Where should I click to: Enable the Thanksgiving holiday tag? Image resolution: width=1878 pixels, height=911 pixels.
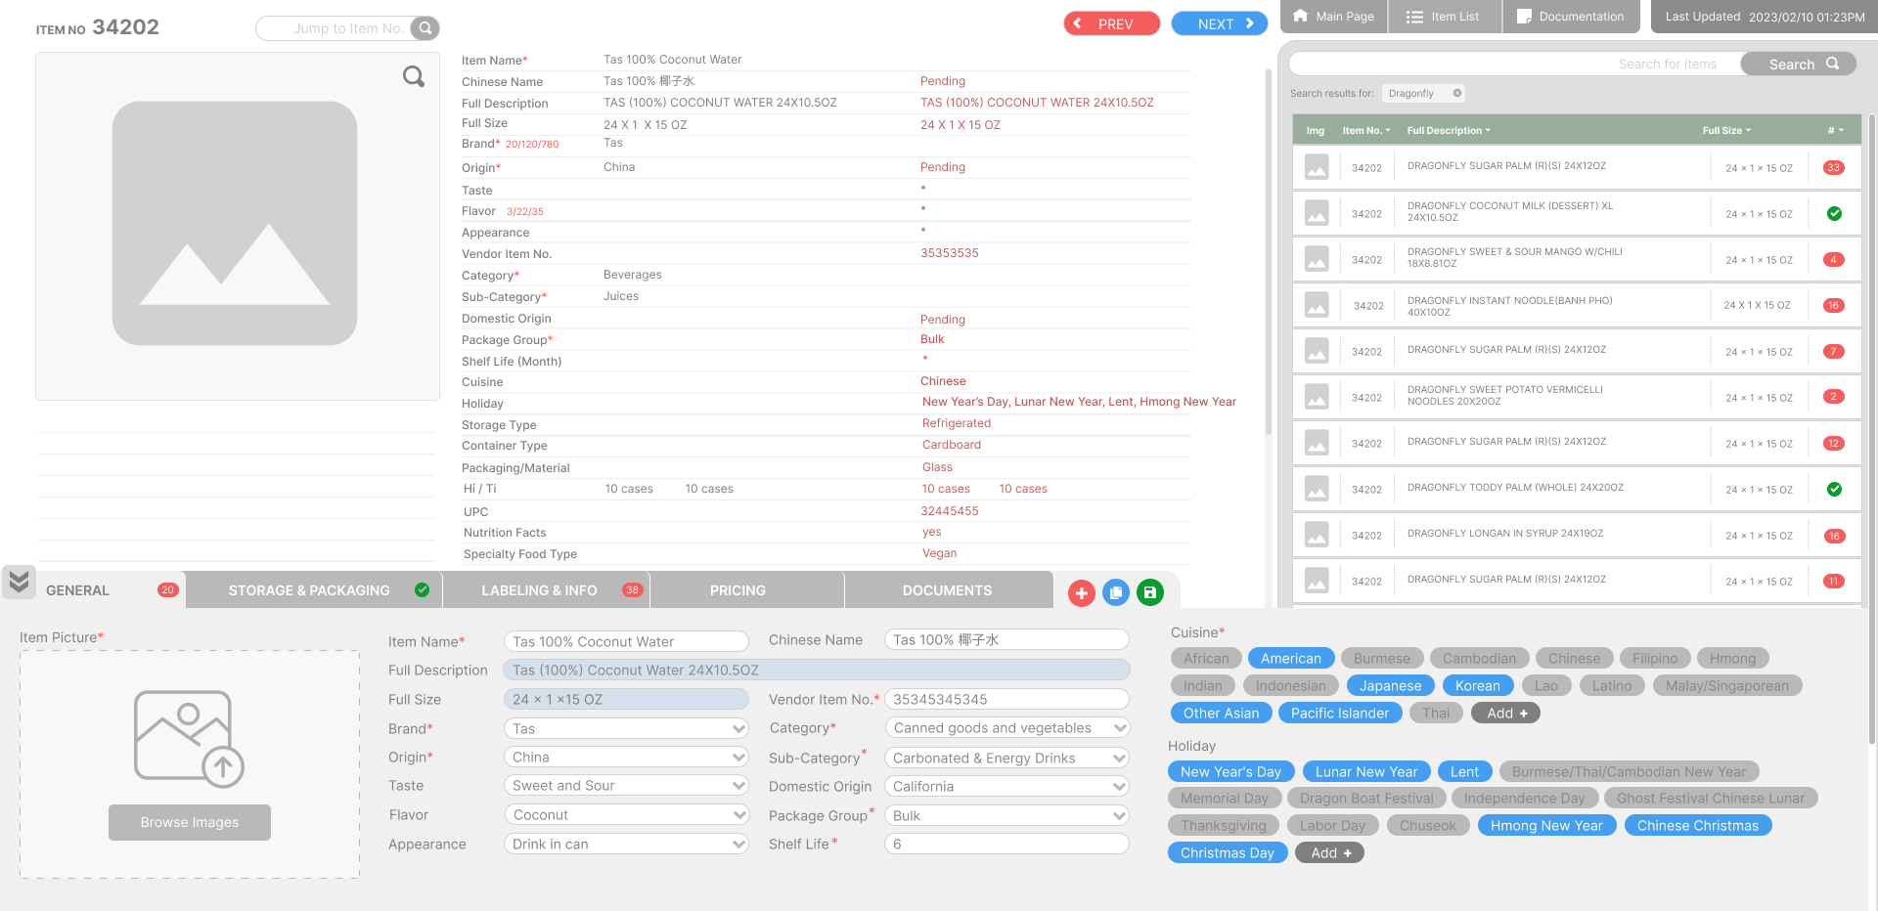[1223, 826]
